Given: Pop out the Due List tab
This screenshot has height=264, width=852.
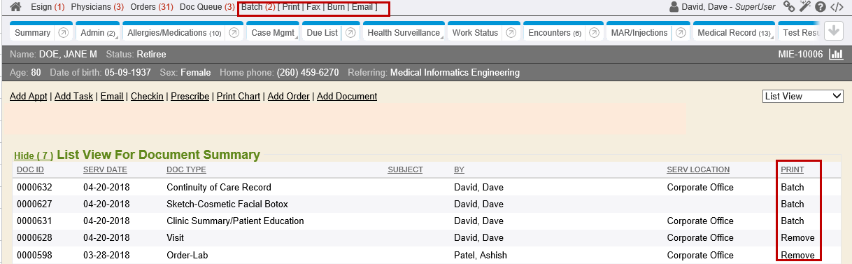Looking at the screenshot, I should click(x=351, y=33).
